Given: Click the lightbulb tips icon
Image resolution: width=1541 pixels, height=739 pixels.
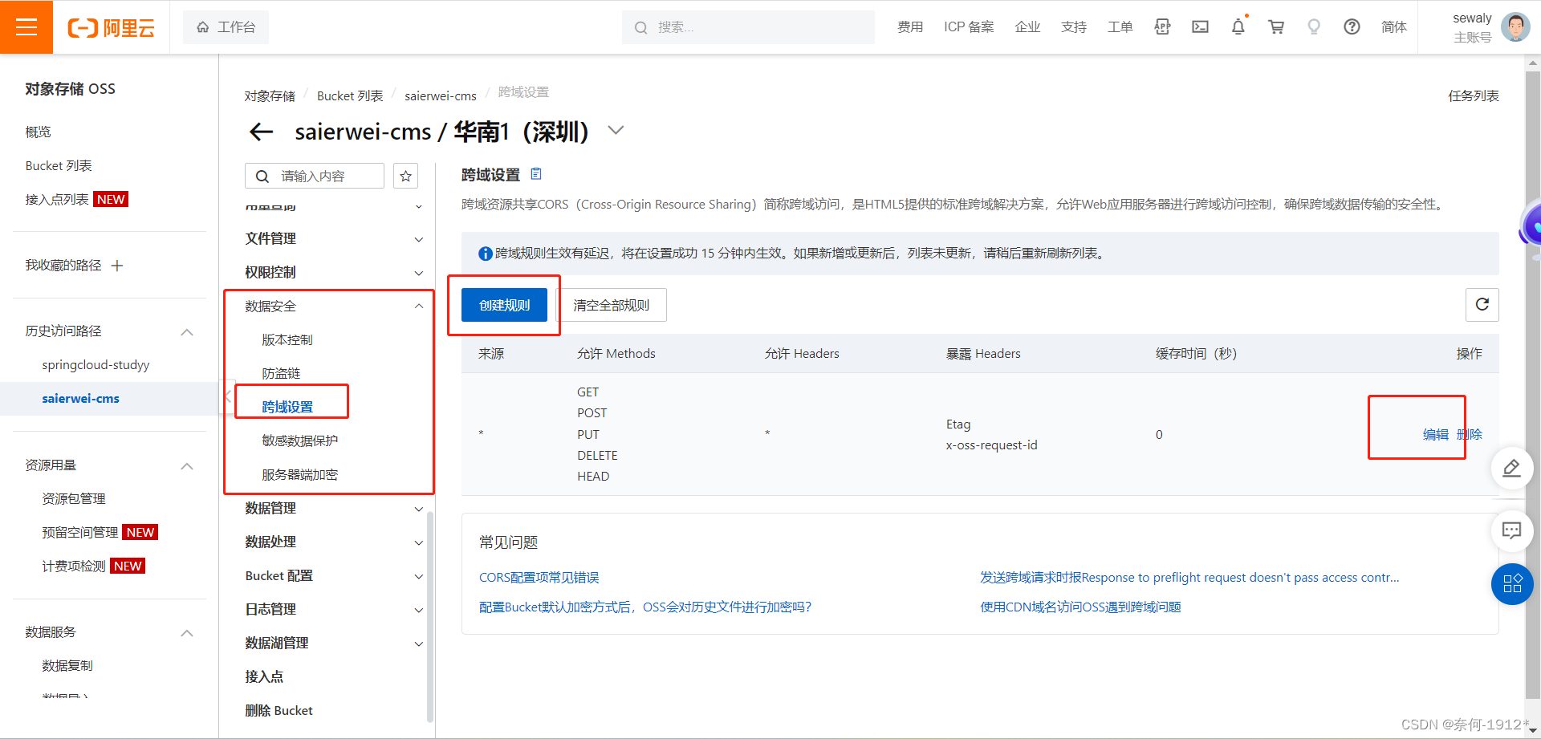Looking at the screenshot, I should [1314, 27].
